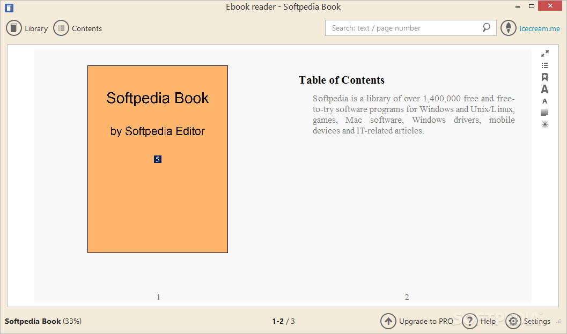Screen dimensions: 567x334
Task: Click the Help text button
Action: (x=488, y=321)
